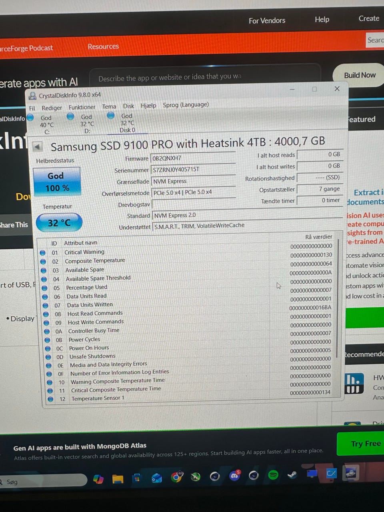Image resolution: width=384 pixels, height=512 pixels.
Task: Click the status dot for Percentage Used
Action: (x=45, y=288)
